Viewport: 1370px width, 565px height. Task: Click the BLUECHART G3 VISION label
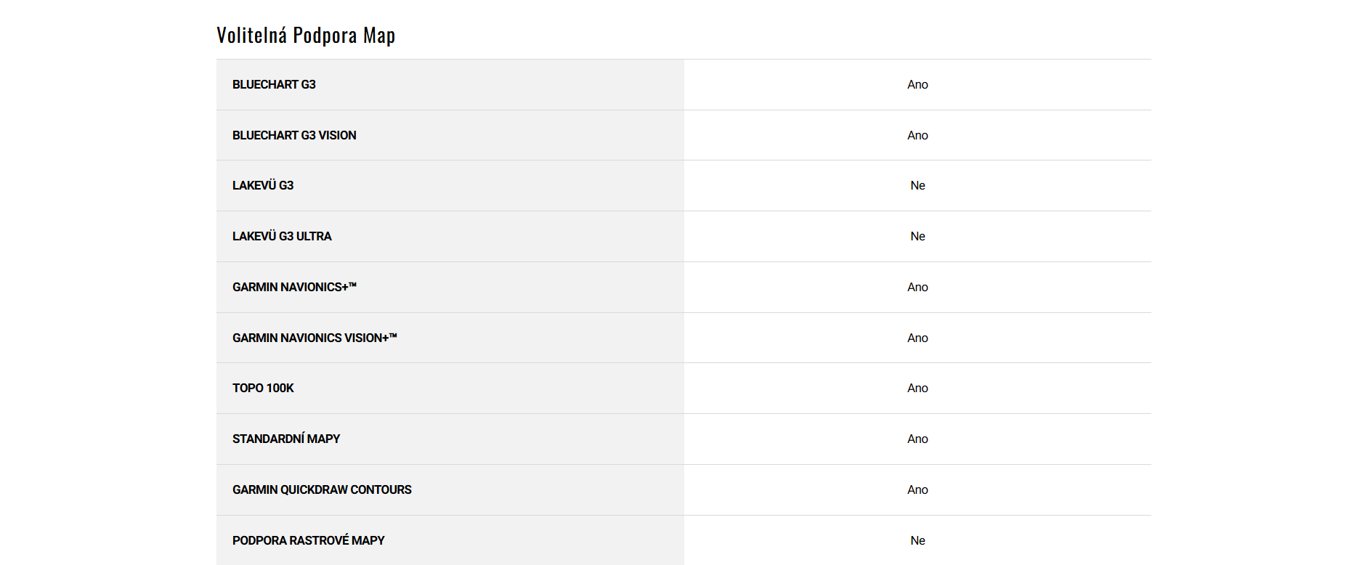pyautogui.click(x=294, y=136)
